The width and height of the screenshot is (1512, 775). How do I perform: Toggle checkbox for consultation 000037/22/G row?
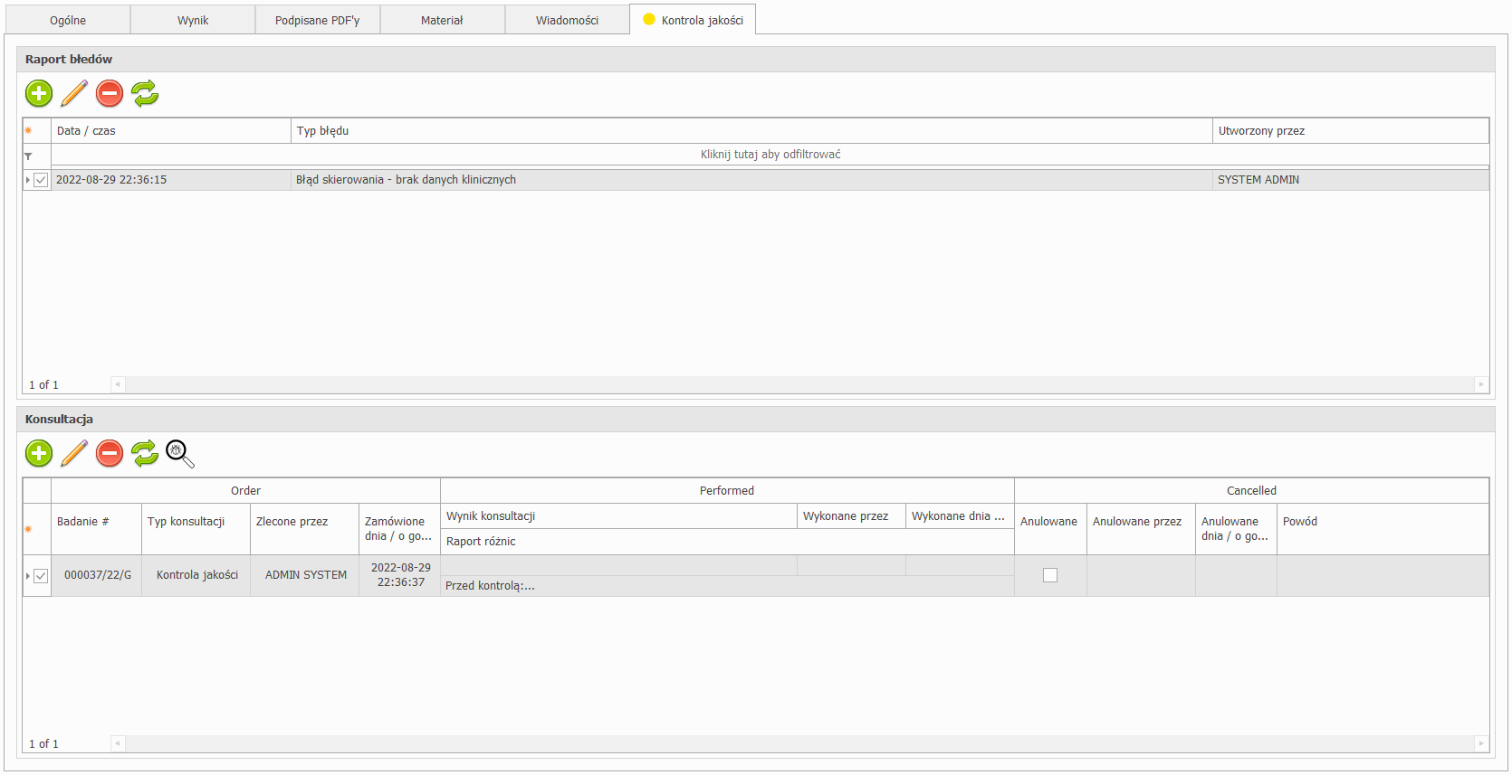pos(41,576)
